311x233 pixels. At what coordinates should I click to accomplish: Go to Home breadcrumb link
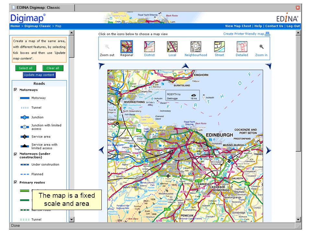[15, 26]
